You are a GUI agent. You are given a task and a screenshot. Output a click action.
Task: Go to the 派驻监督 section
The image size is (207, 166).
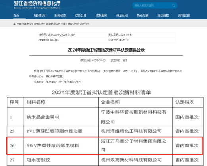tap(184, 15)
